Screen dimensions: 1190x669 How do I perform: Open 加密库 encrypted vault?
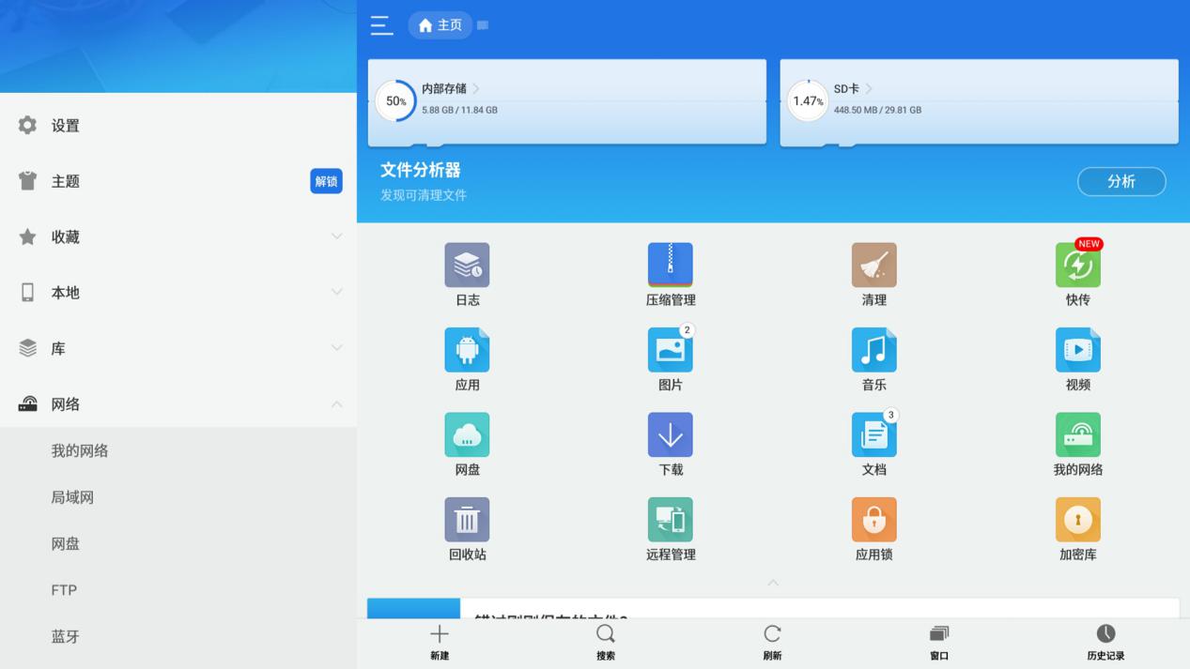1078,520
